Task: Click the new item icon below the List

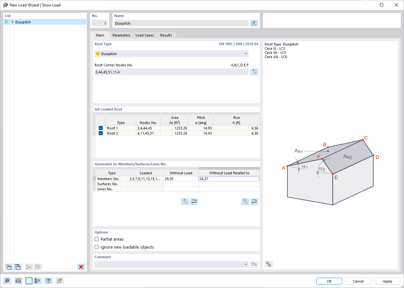Action: [x=9, y=267]
